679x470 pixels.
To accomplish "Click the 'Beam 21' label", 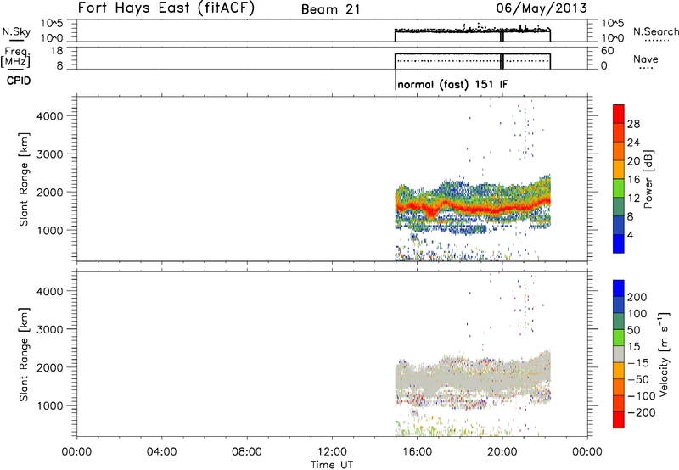I will tap(331, 9).
